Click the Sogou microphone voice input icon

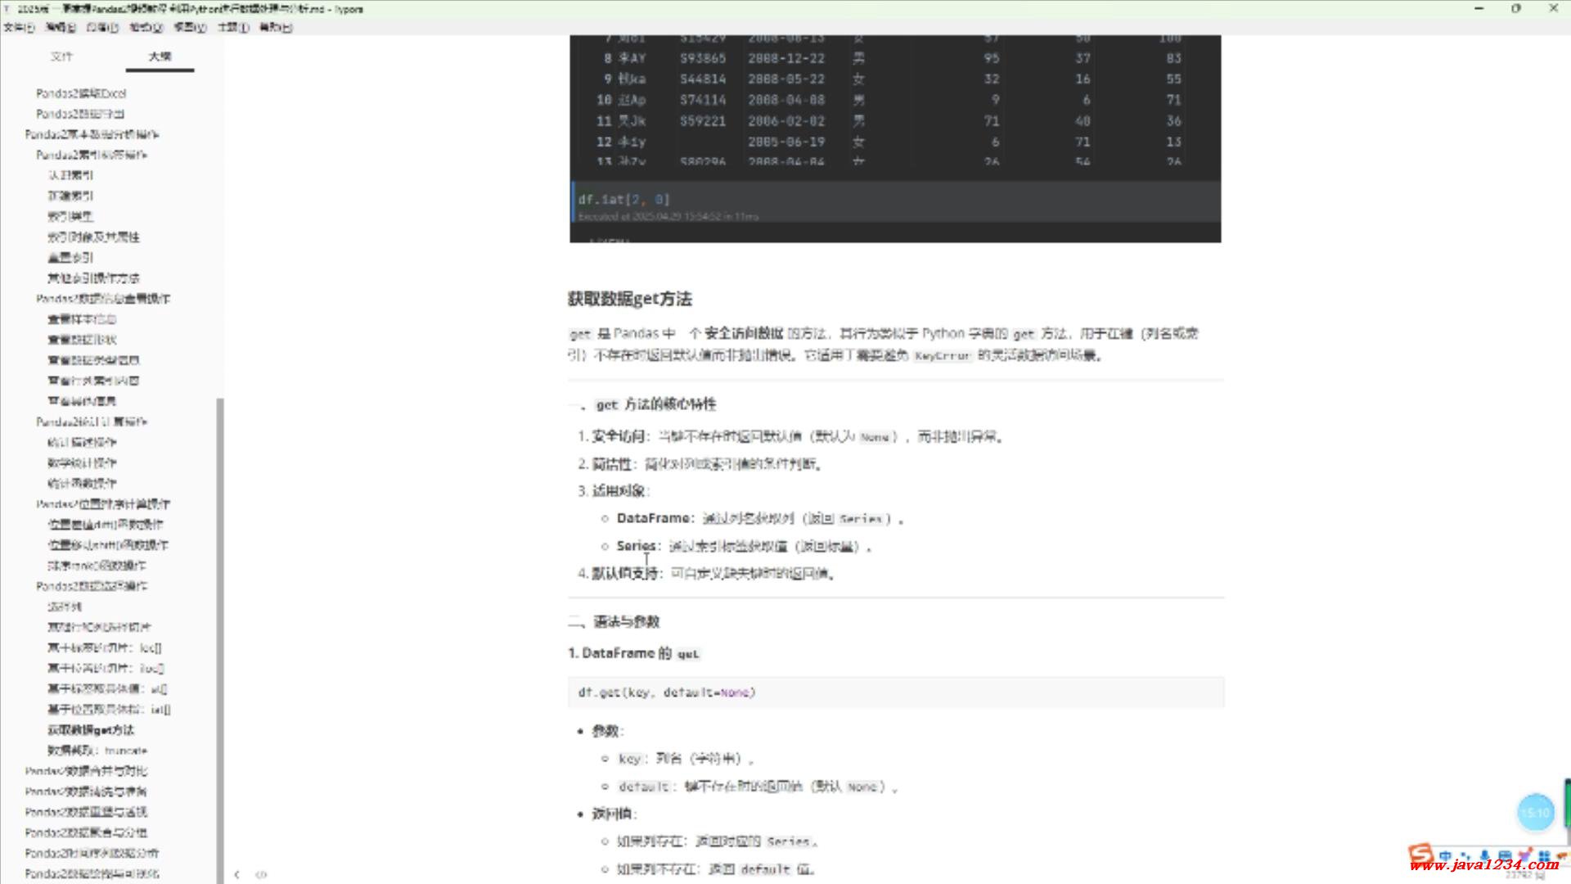pos(1484,856)
